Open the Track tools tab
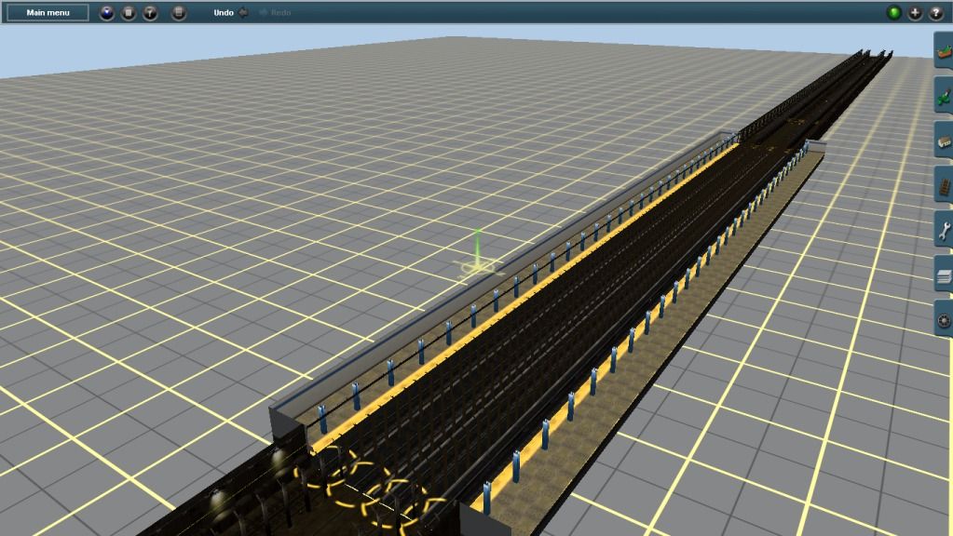Viewport: 953px width, 536px height. coord(944,186)
